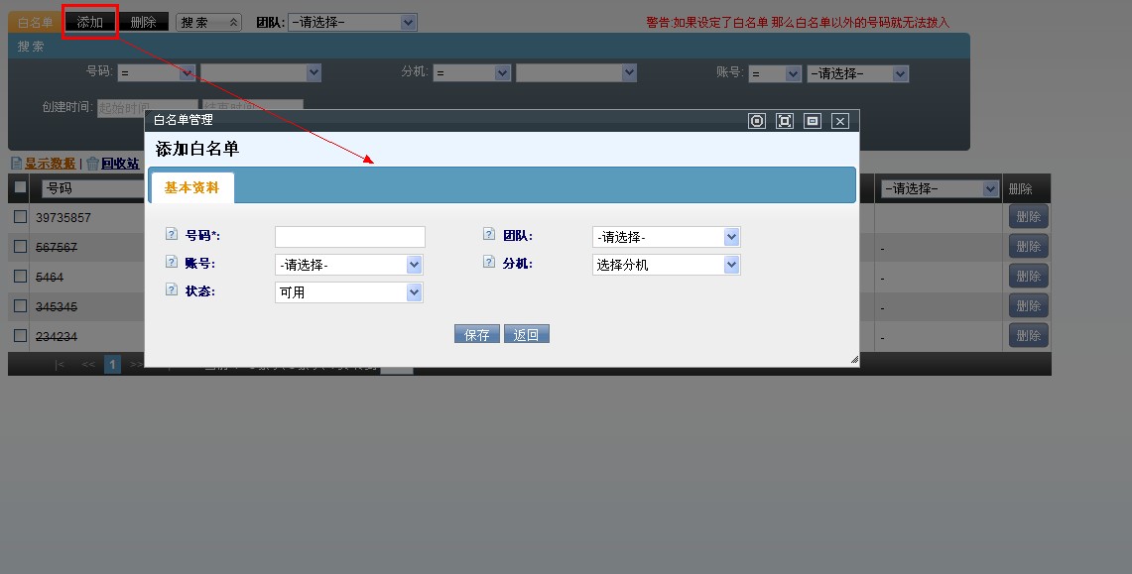Open the 账号 dropdown in the dialog
Viewport: 1132px width, 574px height.
click(349, 265)
